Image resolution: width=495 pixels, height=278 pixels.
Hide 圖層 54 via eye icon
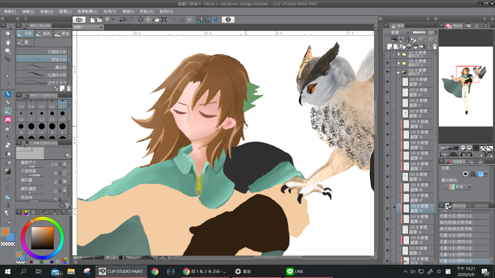[x=387, y=208]
